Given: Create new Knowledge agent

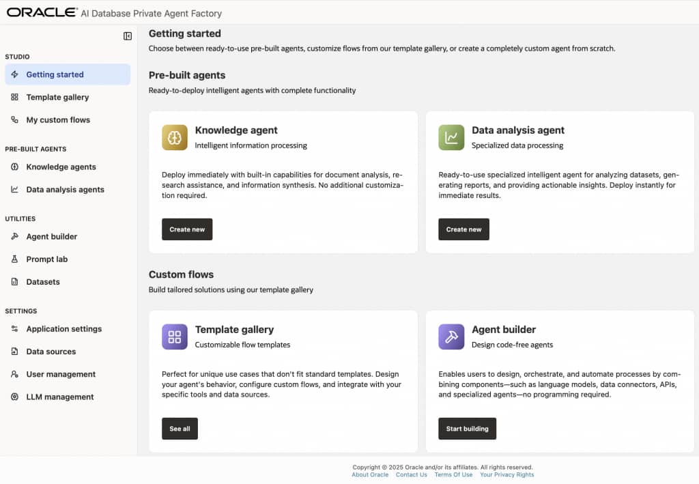Looking at the screenshot, I should point(187,229).
